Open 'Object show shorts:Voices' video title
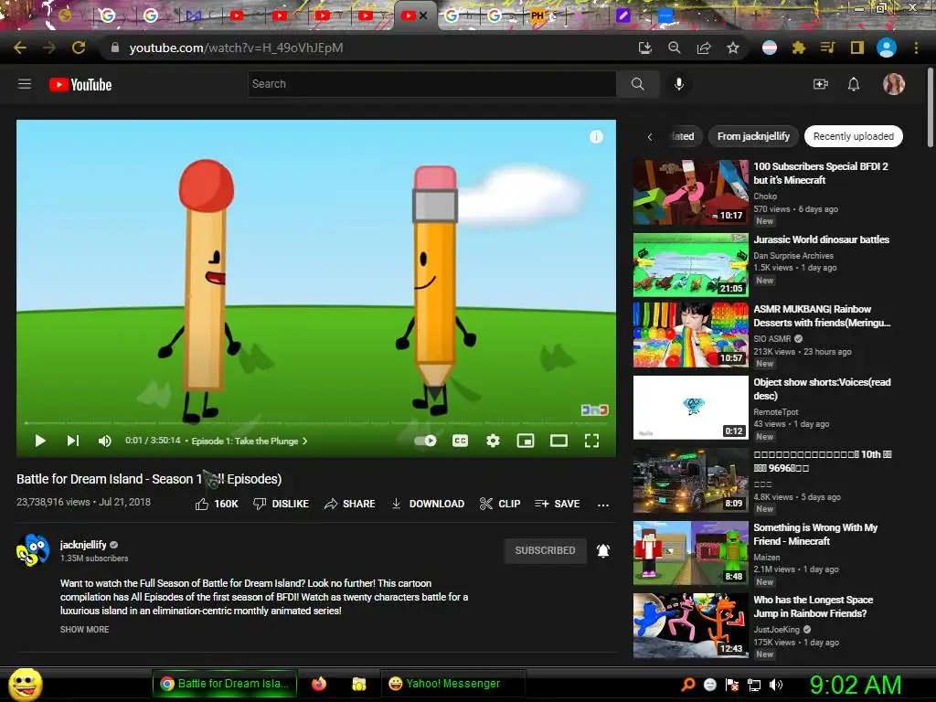The width and height of the screenshot is (936, 702). [822, 388]
